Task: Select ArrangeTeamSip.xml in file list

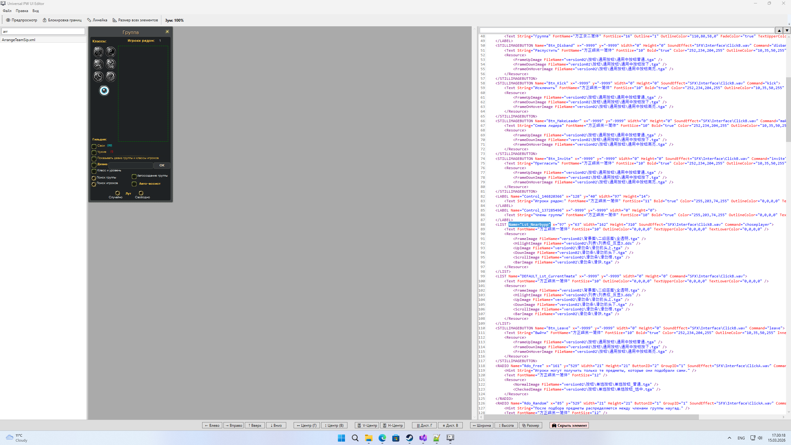Action: click(x=19, y=40)
